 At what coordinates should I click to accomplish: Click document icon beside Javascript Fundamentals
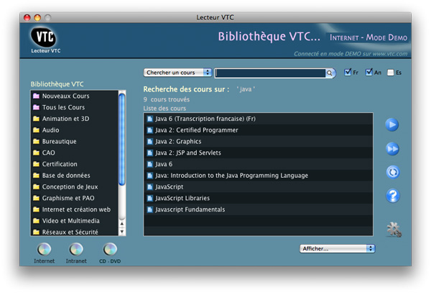[150, 209]
